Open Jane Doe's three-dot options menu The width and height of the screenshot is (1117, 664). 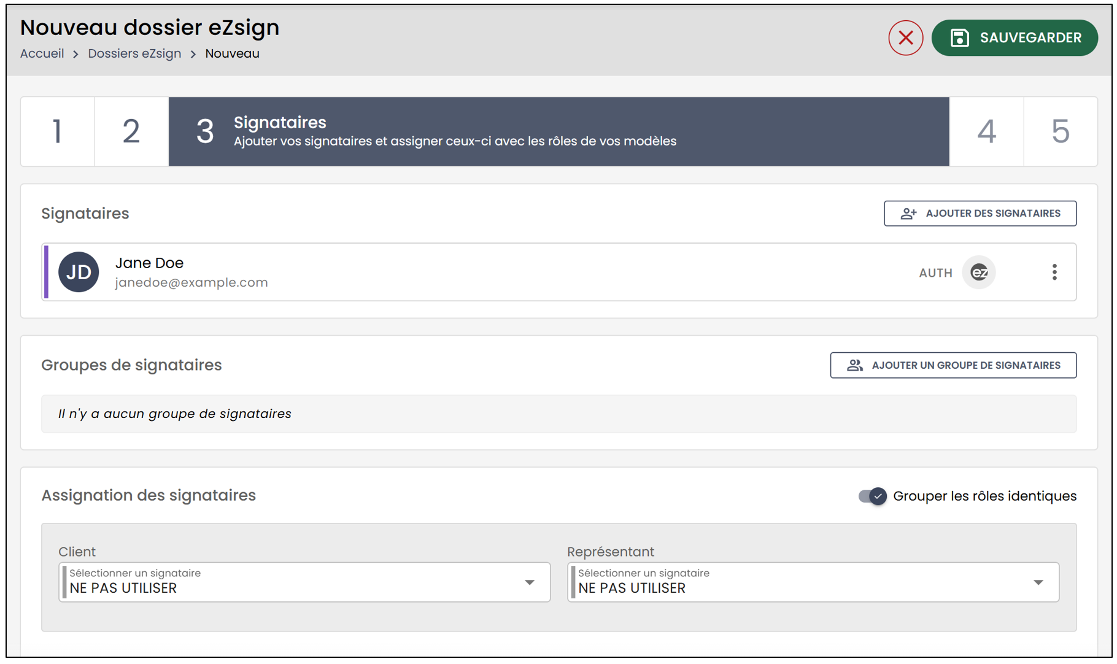click(x=1054, y=272)
